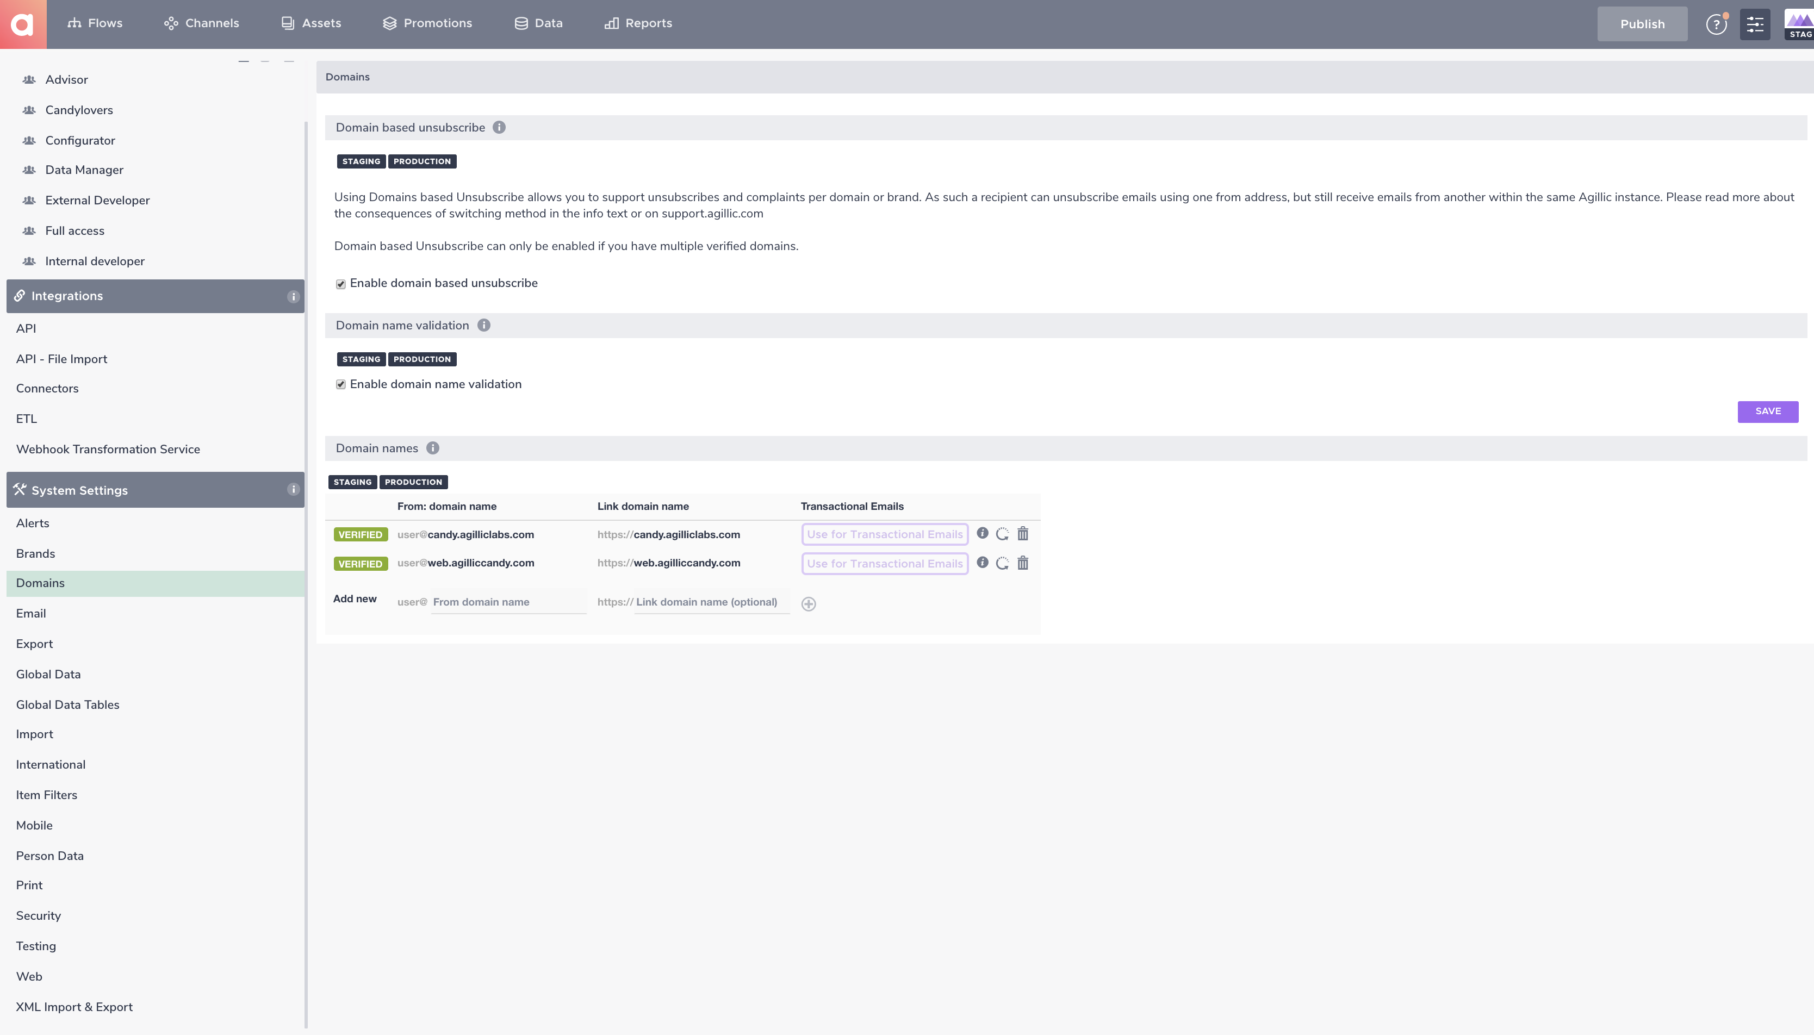Open the Flows menu
The width and height of the screenshot is (1814, 1035).
pos(95,23)
